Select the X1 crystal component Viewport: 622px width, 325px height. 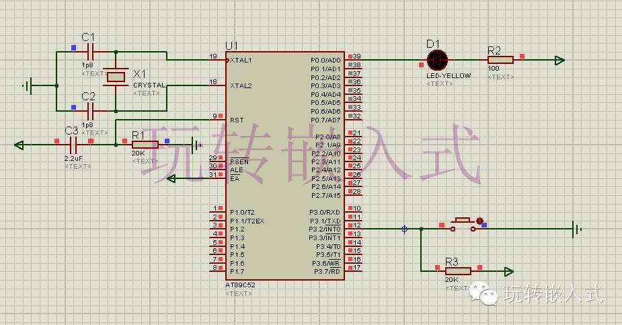coord(116,77)
